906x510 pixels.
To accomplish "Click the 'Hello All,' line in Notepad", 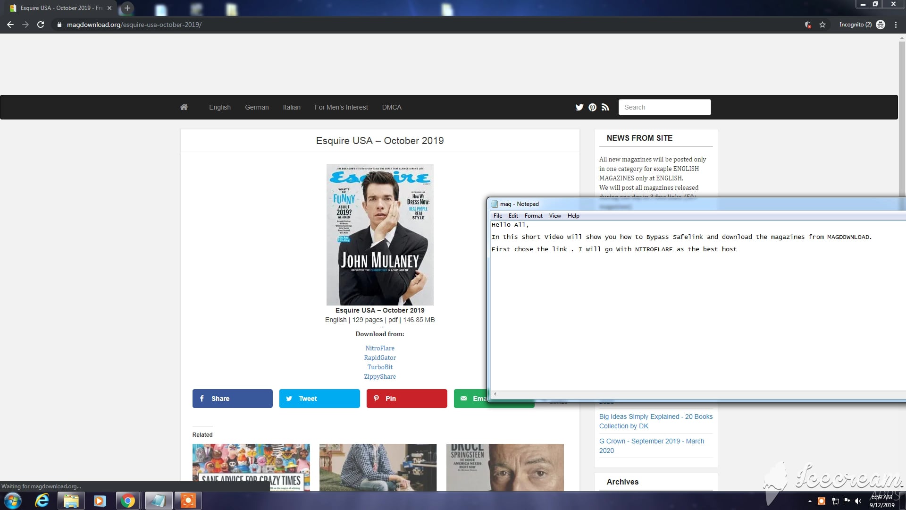I will click(x=510, y=225).
